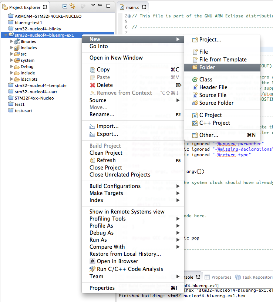Open the Build Configurations submenu
273x302 pixels.
tap(133, 186)
